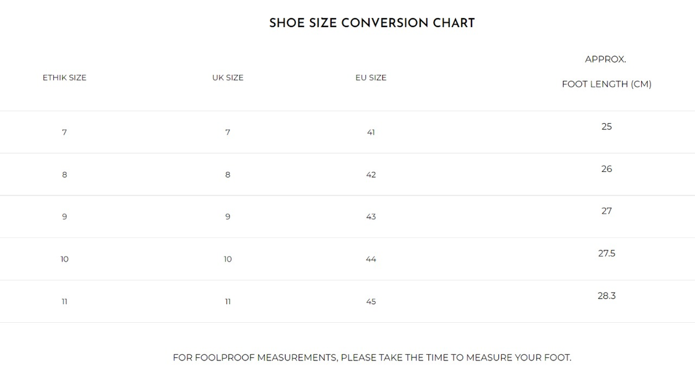The image size is (695, 371).
Task: Click the foolproof measurements note text
Action: pos(371,357)
